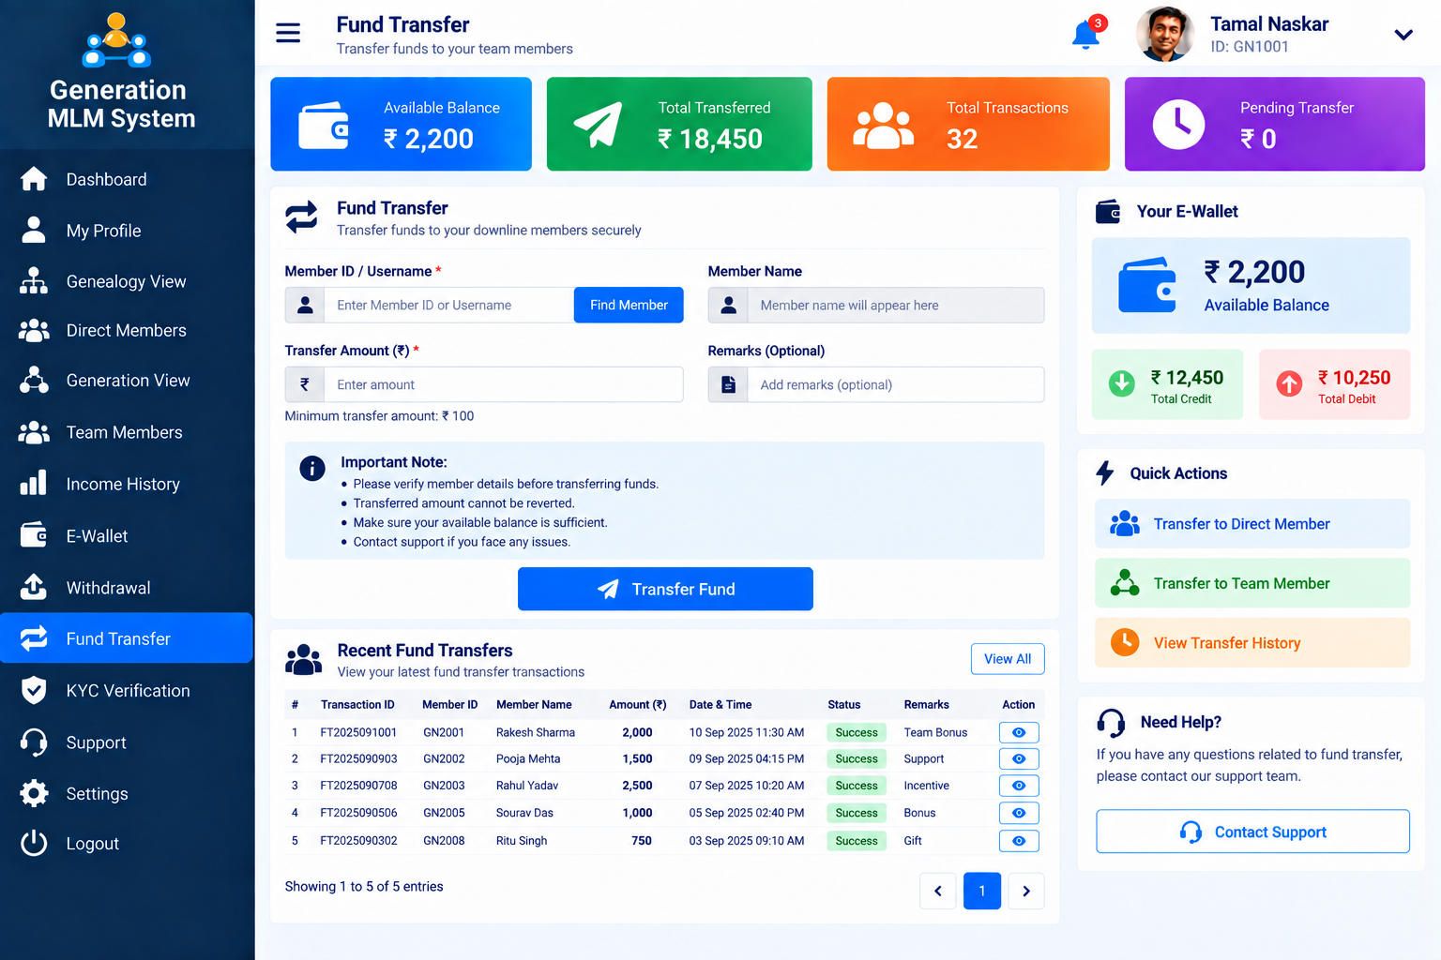Open notifications bell with badge 3
Screen dimensions: 1441x960
pyautogui.click(x=1086, y=34)
